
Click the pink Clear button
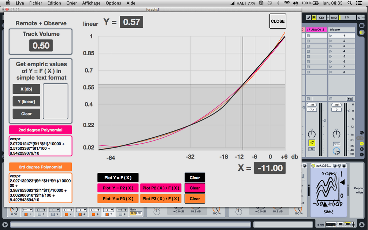pyautogui.click(x=195, y=188)
